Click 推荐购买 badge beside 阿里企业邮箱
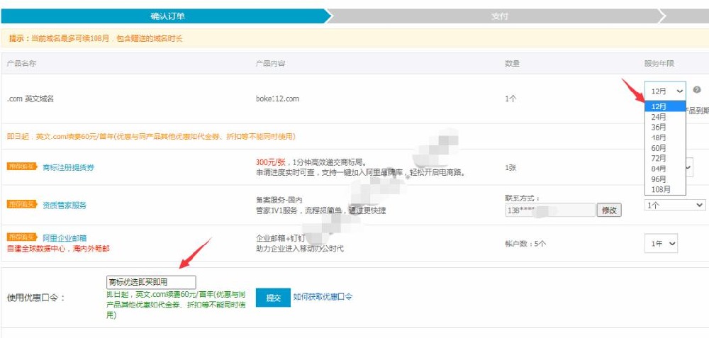Screen dimensions: 709x338 click(21, 237)
